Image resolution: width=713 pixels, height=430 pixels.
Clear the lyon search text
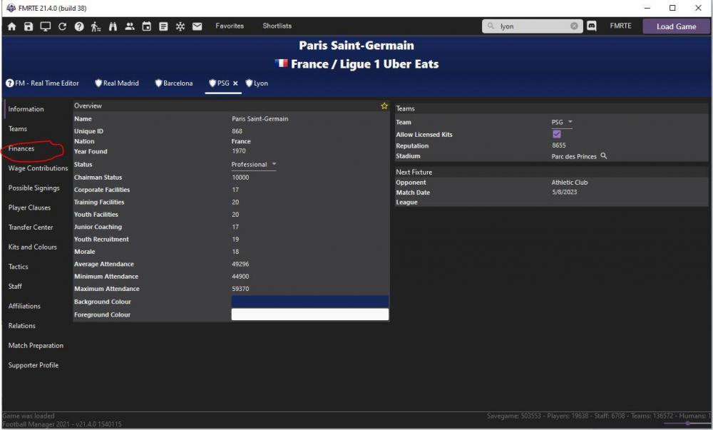point(574,26)
